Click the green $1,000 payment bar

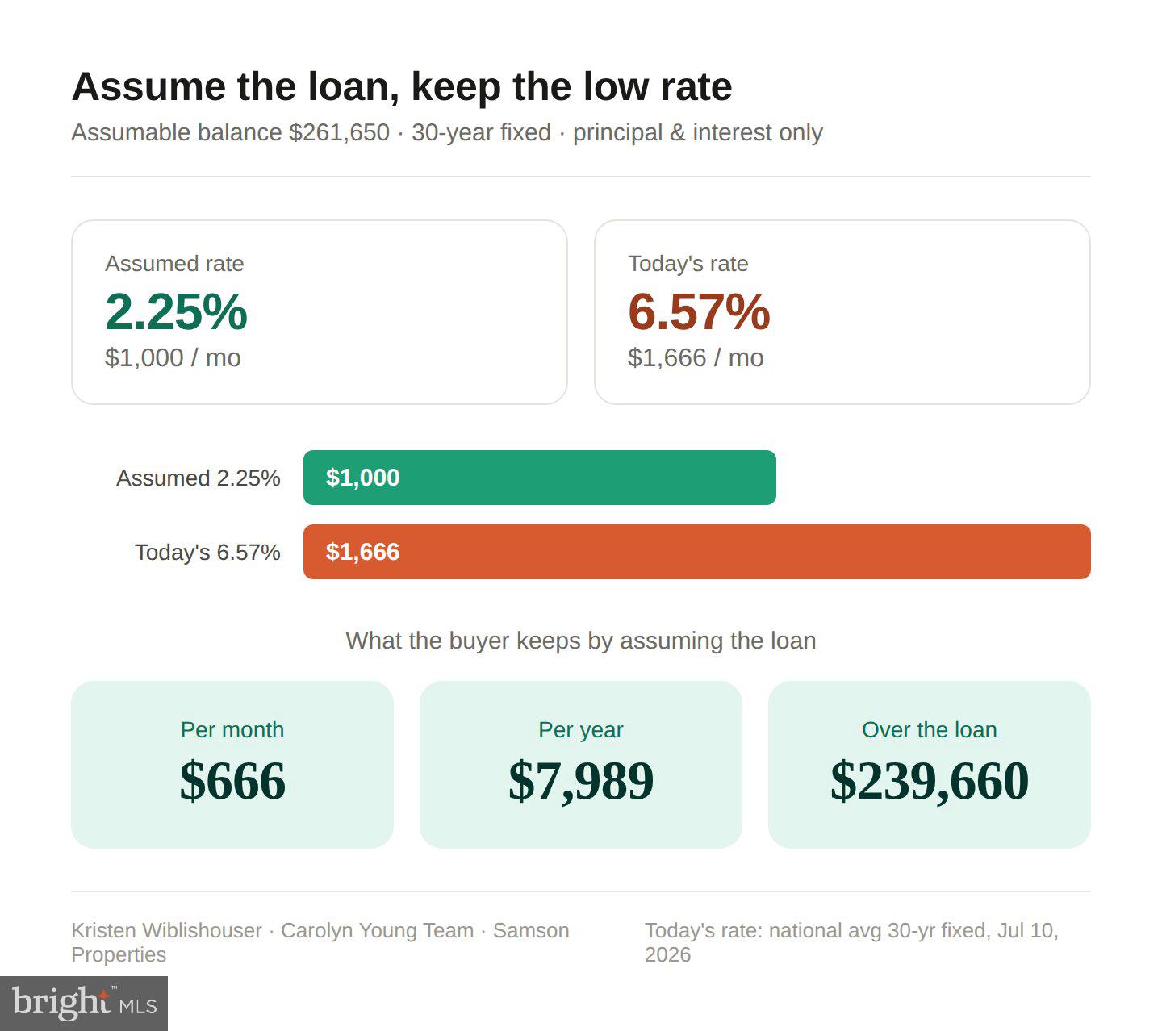coord(540,478)
